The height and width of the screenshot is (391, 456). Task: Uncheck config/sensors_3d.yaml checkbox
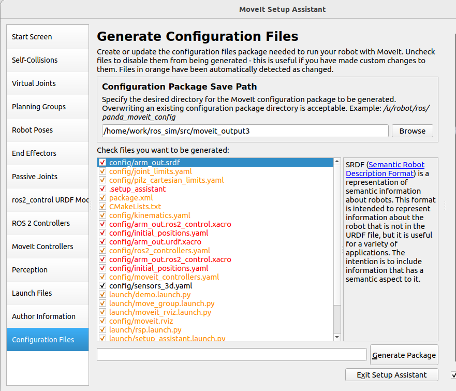coord(102,285)
